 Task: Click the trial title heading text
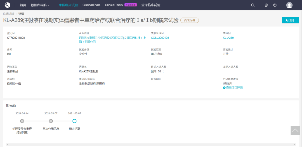(x=91, y=20)
